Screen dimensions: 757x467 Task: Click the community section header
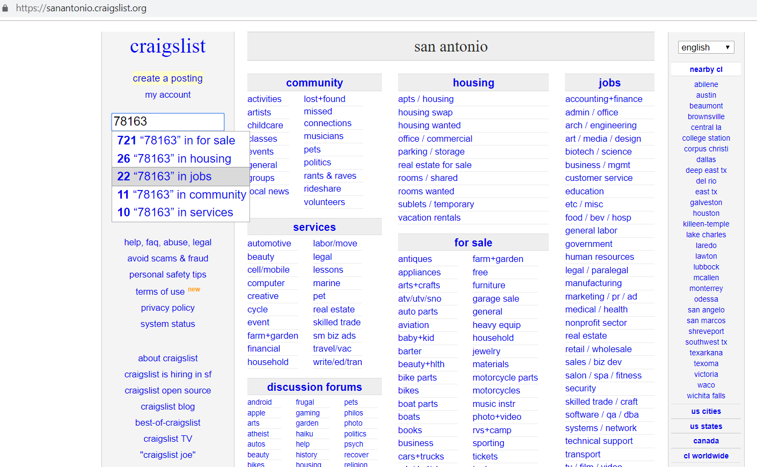click(x=314, y=83)
